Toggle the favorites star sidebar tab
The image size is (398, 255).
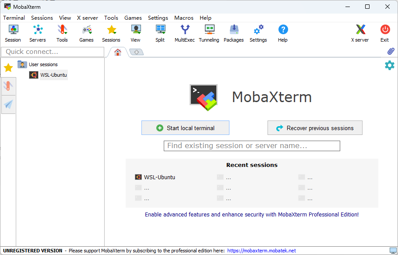point(7,67)
